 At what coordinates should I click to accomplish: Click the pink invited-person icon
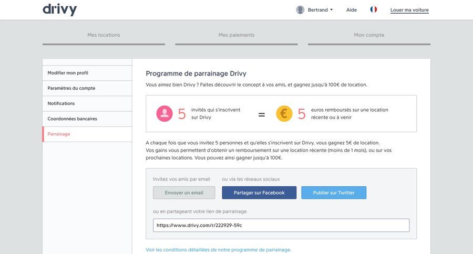[x=164, y=113]
